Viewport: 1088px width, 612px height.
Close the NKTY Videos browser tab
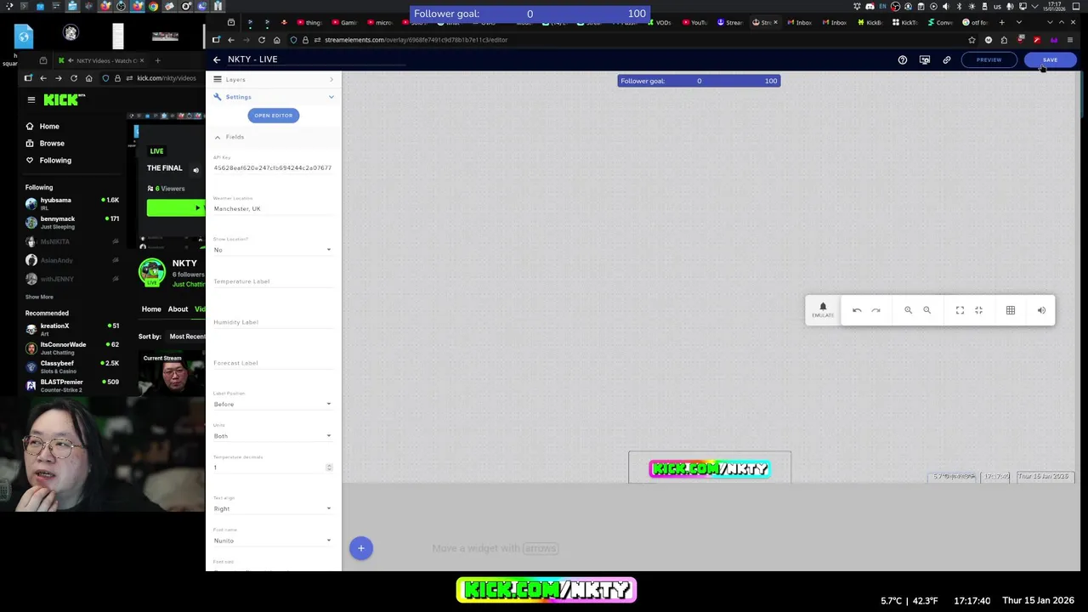142,60
